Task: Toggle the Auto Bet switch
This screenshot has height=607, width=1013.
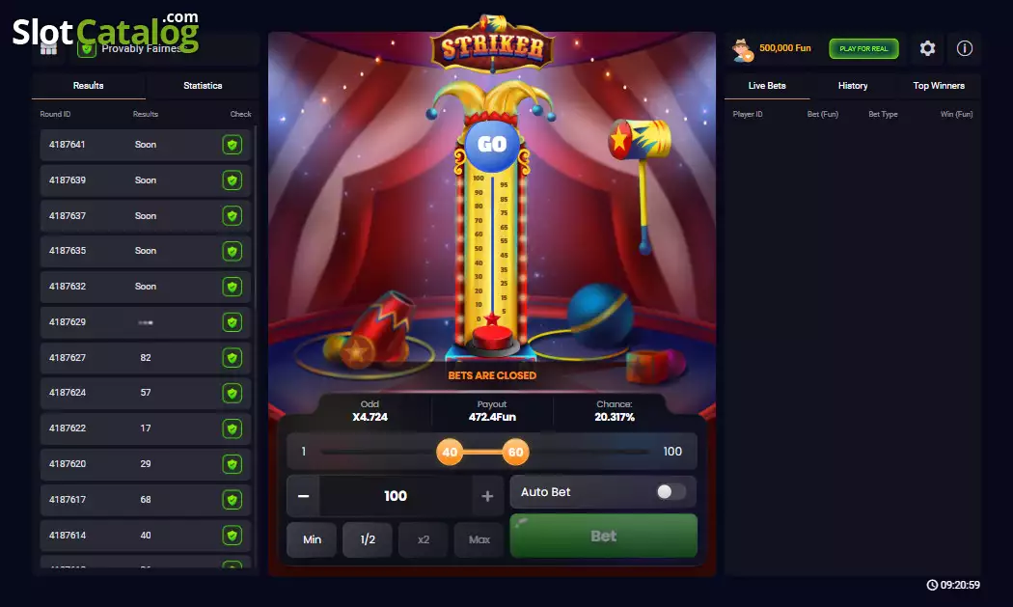Action: click(671, 492)
